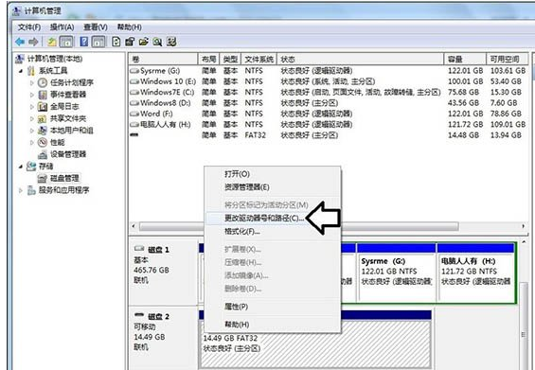The width and height of the screenshot is (535, 370).
Task: Click the Properties toolbar icon beside Refresh
Action: click(x=130, y=42)
